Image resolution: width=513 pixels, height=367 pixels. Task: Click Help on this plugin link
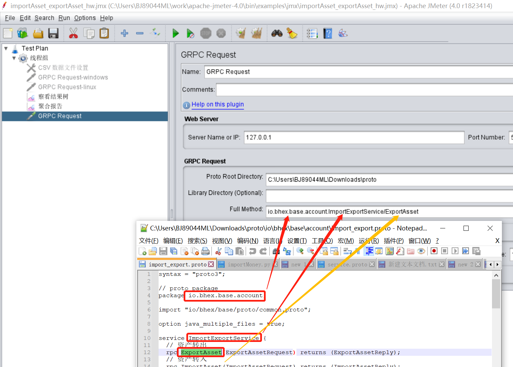[218, 104]
